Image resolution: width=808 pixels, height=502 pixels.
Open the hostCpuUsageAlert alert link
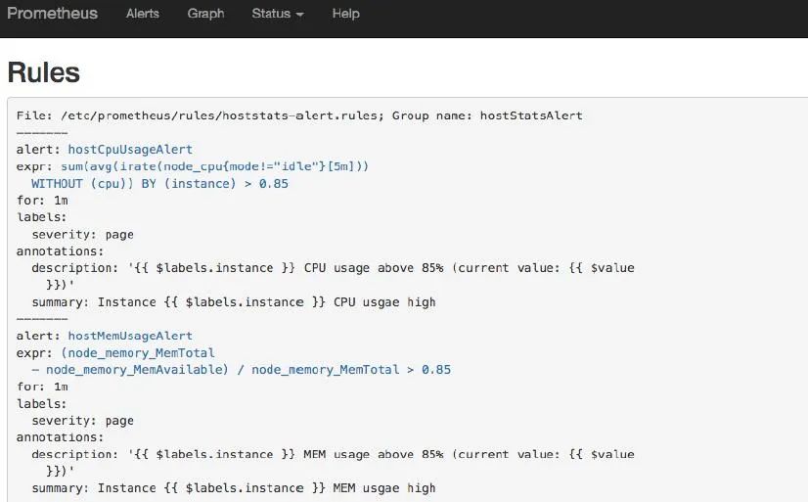pyautogui.click(x=130, y=150)
